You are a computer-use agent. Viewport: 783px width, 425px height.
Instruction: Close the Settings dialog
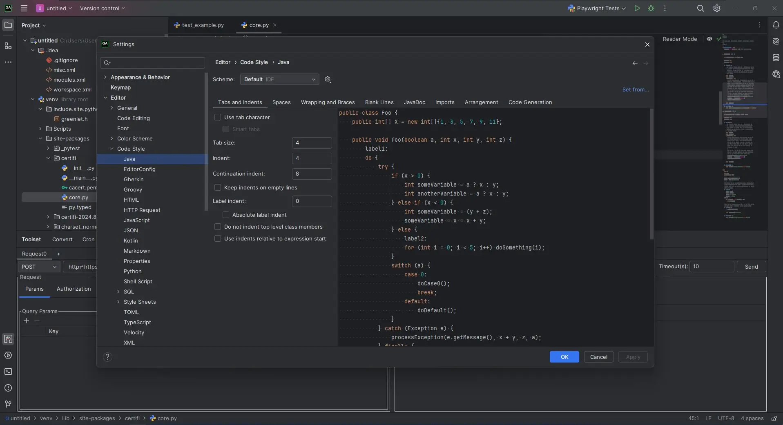[647, 45]
